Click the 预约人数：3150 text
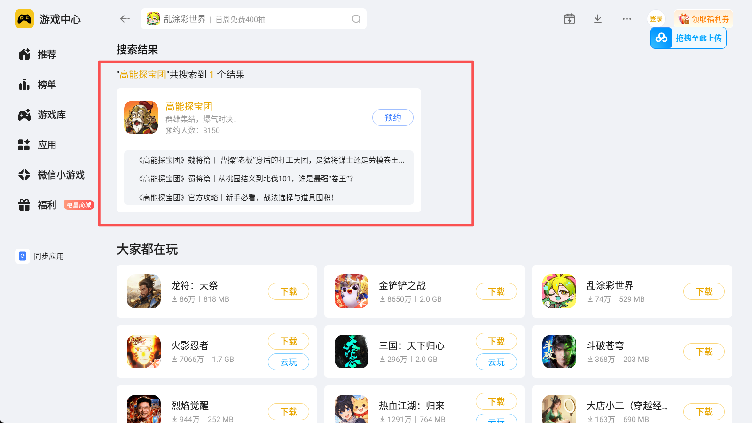The width and height of the screenshot is (752, 423). (193, 131)
